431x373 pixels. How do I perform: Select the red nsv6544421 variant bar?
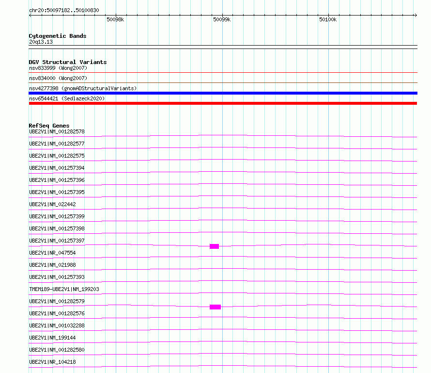[223, 103]
